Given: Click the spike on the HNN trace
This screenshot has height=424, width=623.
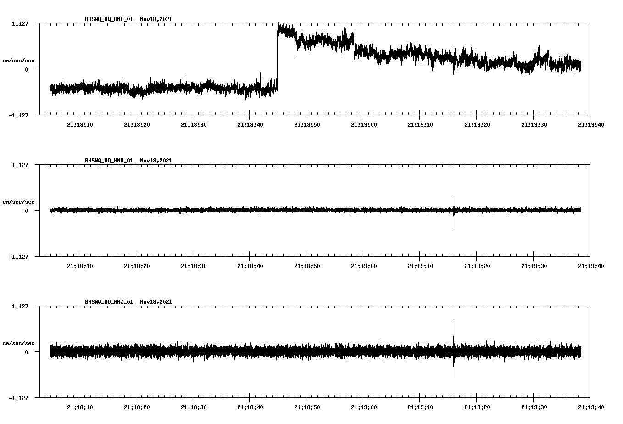Looking at the screenshot, I should [x=454, y=212].
